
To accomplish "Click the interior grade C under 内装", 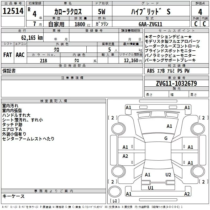I will tap(204, 24).
